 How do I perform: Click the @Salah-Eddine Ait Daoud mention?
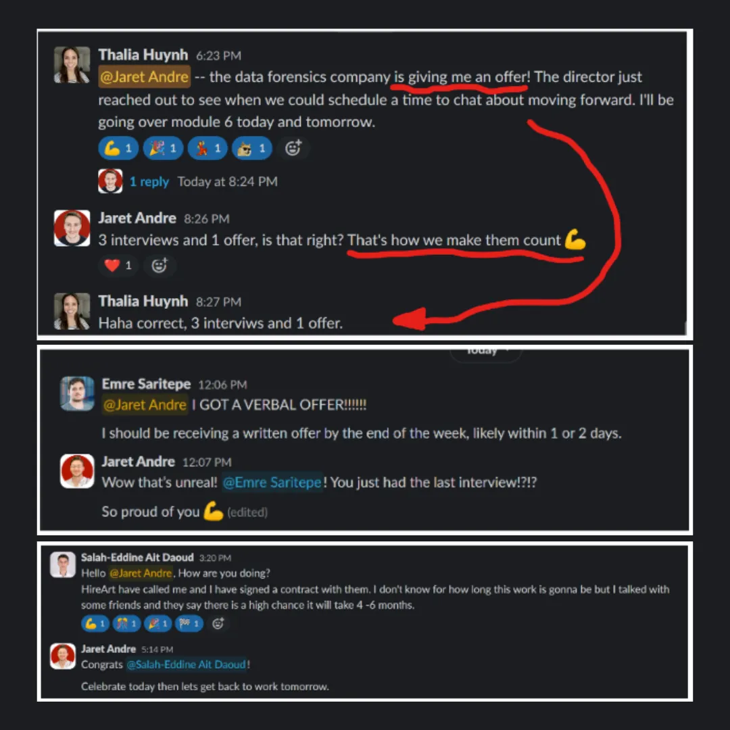187,664
